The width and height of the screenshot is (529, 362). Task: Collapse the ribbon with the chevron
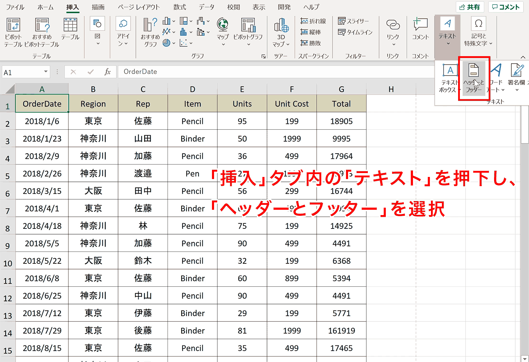point(523,57)
